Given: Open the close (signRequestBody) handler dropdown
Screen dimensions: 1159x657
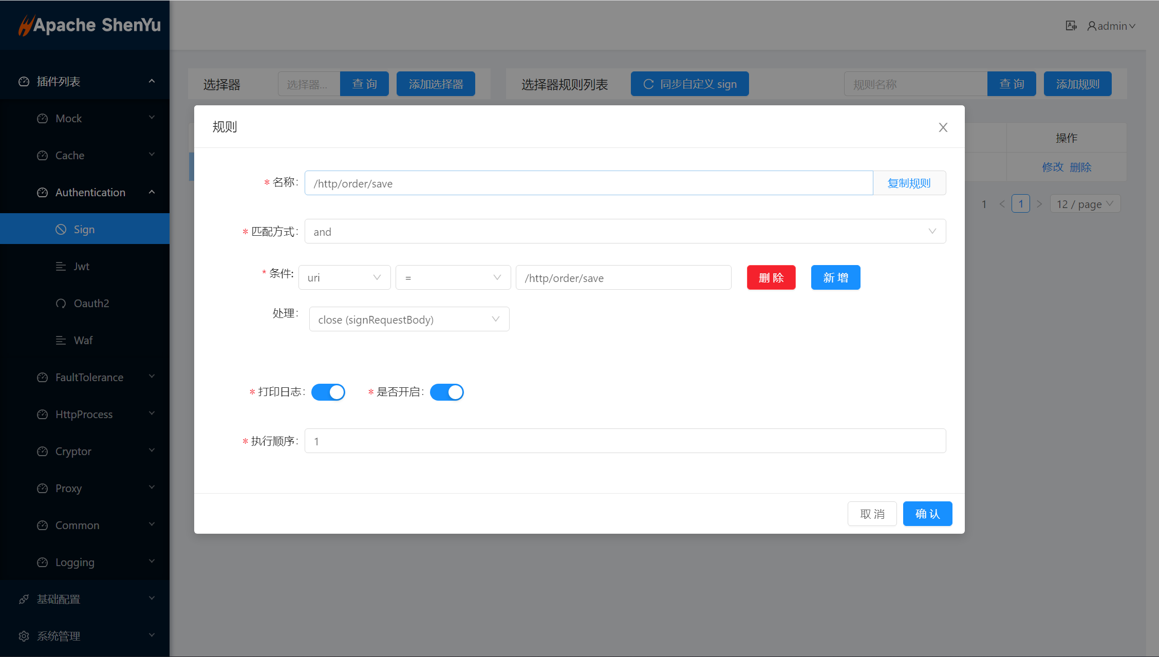Looking at the screenshot, I should click(x=409, y=319).
